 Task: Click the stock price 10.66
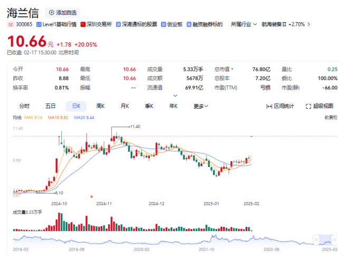pos(27,42)
